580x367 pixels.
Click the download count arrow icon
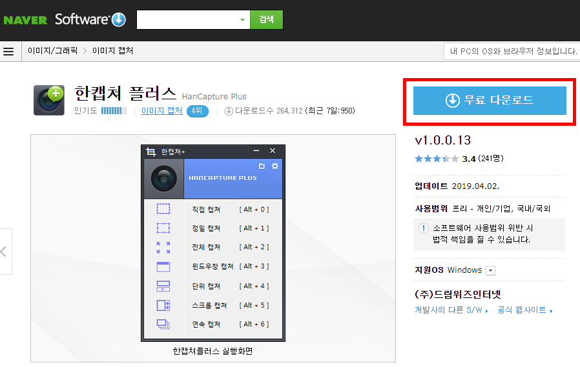(229, 111)
